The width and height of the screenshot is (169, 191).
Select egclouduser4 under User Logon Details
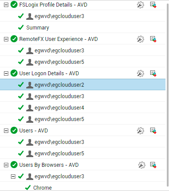click(59, 108)
